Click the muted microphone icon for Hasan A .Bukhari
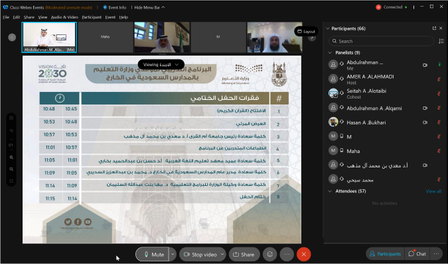This screenshot has height=264, width=448. (439, 122)
